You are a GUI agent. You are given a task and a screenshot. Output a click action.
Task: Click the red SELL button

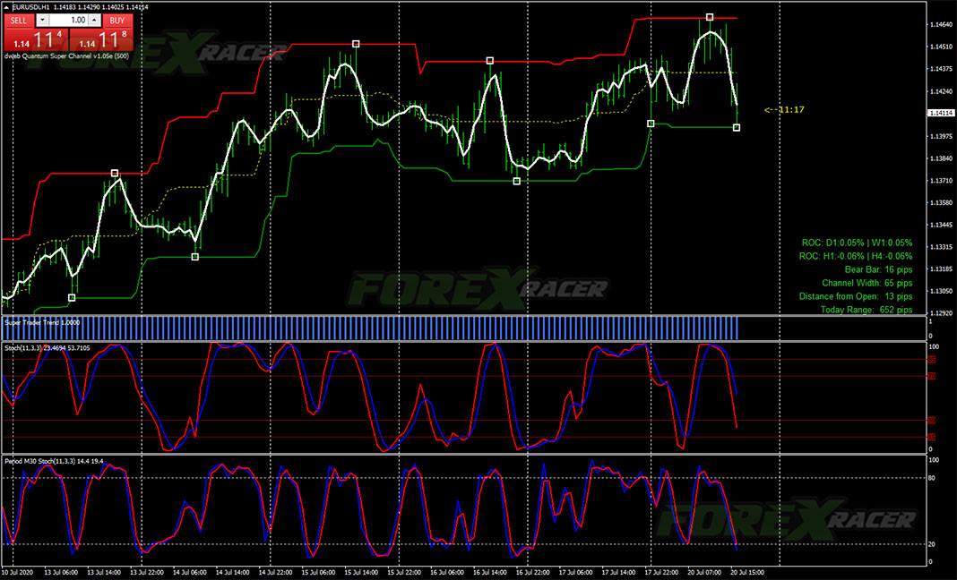coord(20,20)
